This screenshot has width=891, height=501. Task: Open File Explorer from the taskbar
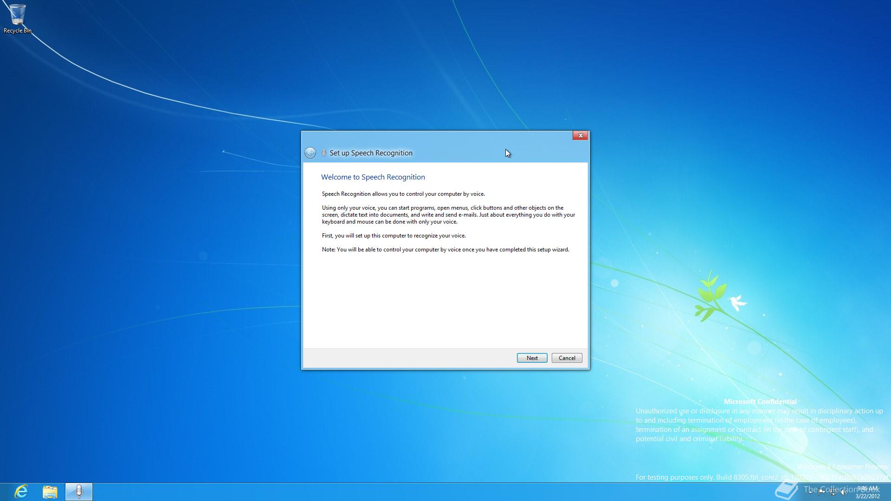click(x=50, y=491)
